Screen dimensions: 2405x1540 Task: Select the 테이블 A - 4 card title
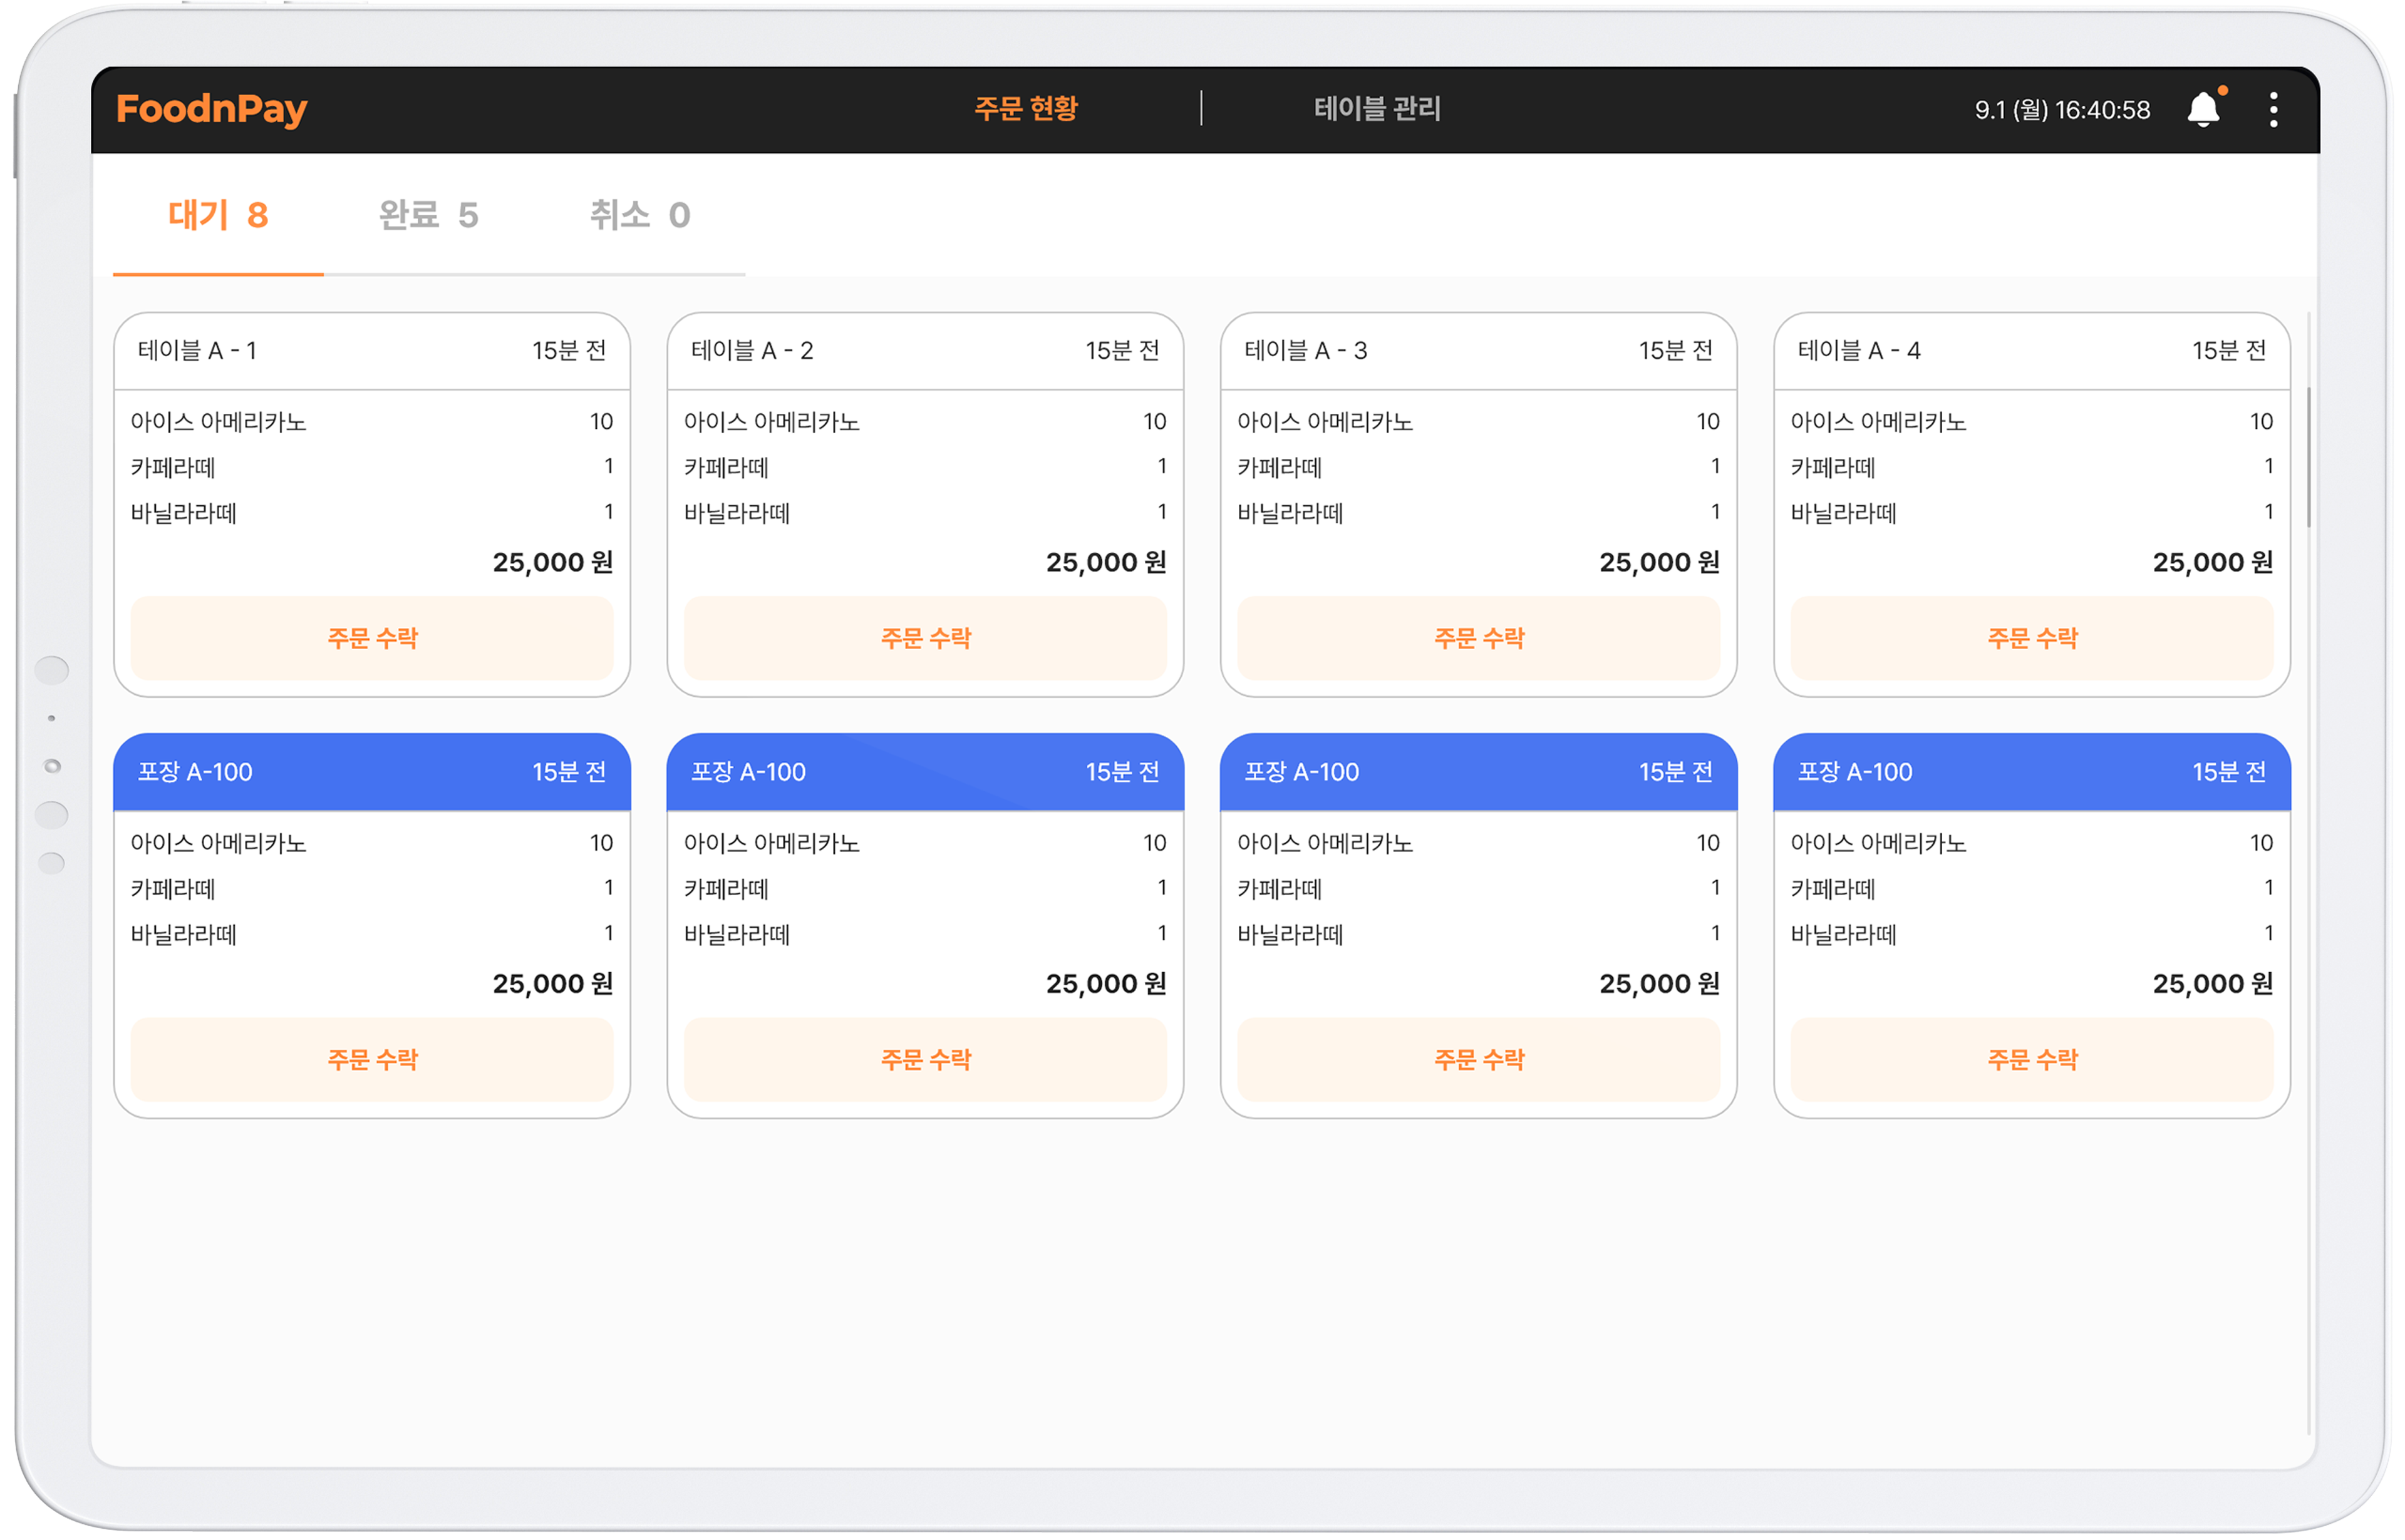click(1859, 351)
